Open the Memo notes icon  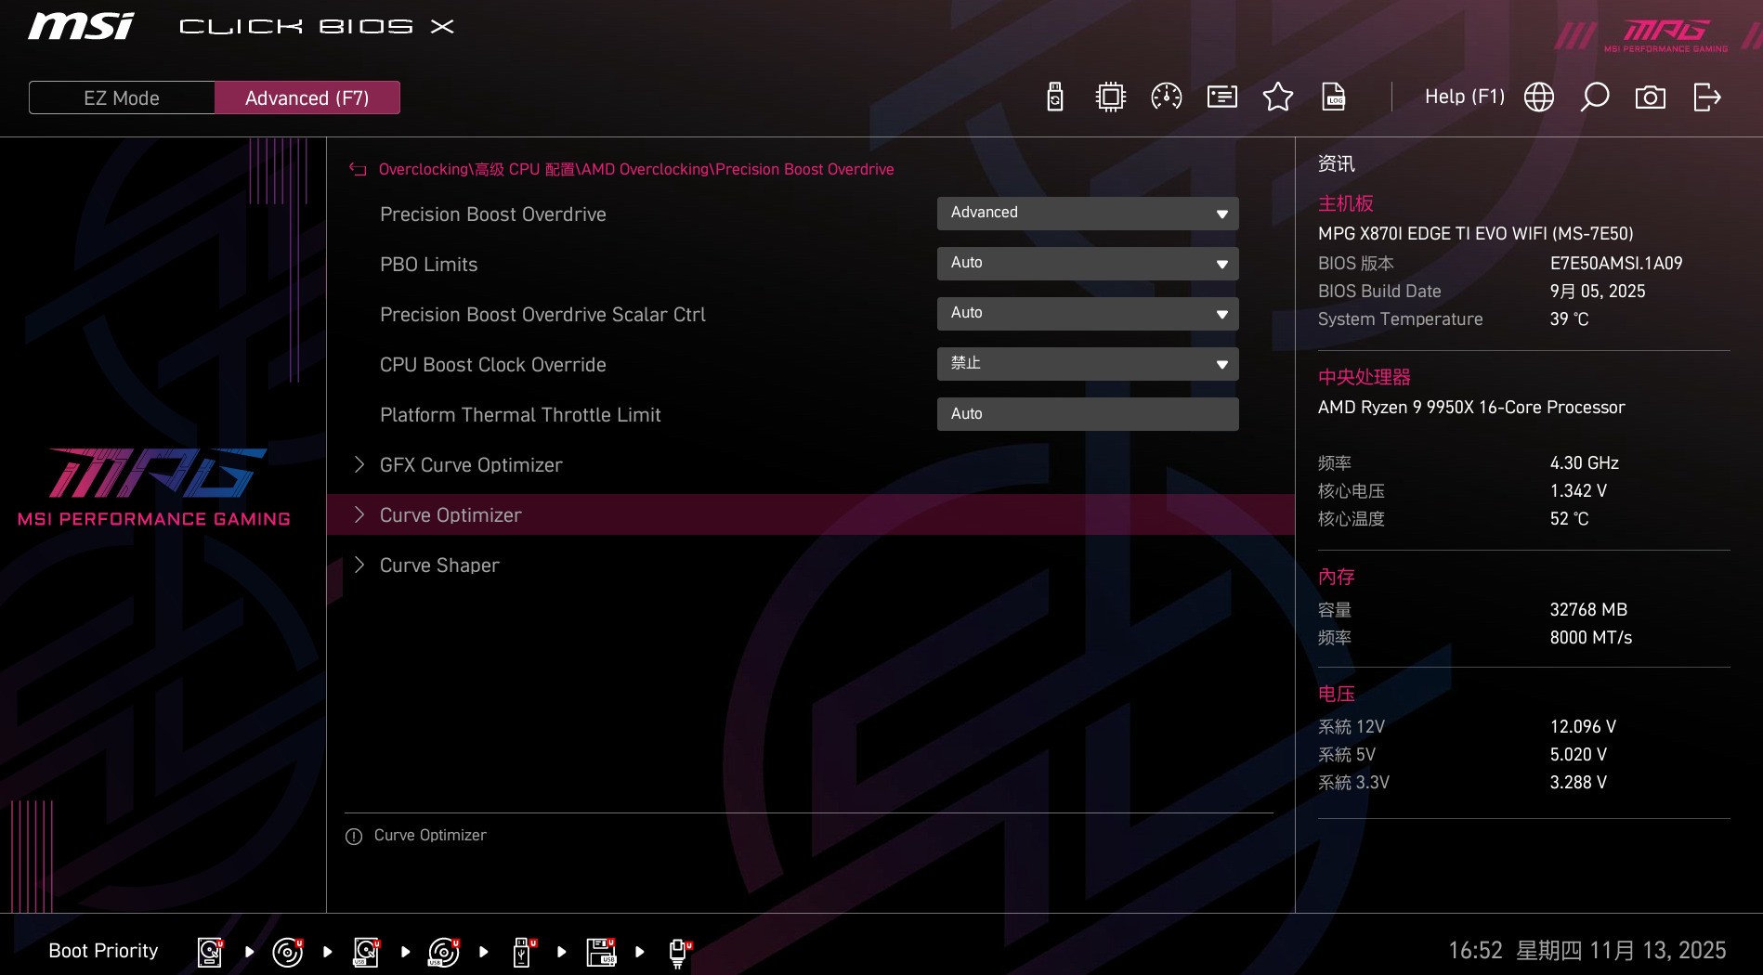pos(1221,97)
